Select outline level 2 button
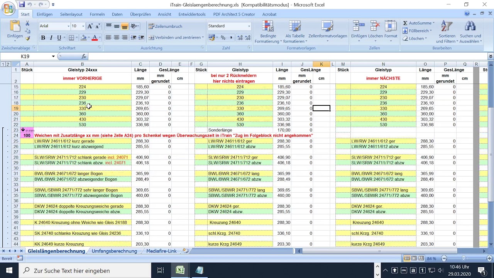The width and height of the screenshot is (494, 278). [8, 64]
